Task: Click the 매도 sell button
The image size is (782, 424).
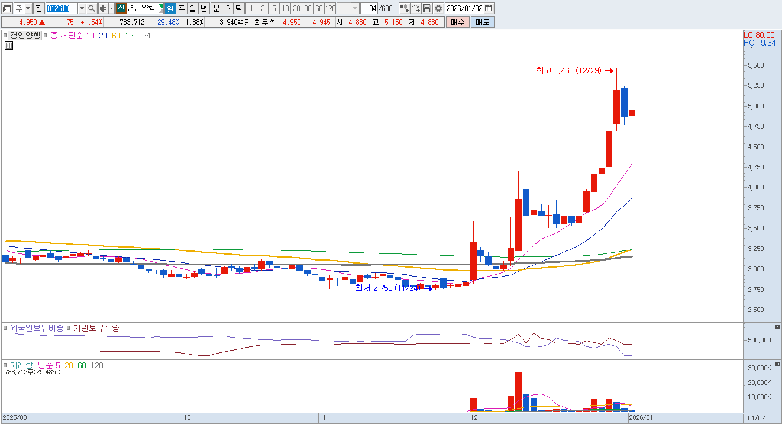Action: pyautogui.click(x=482, y=22)
